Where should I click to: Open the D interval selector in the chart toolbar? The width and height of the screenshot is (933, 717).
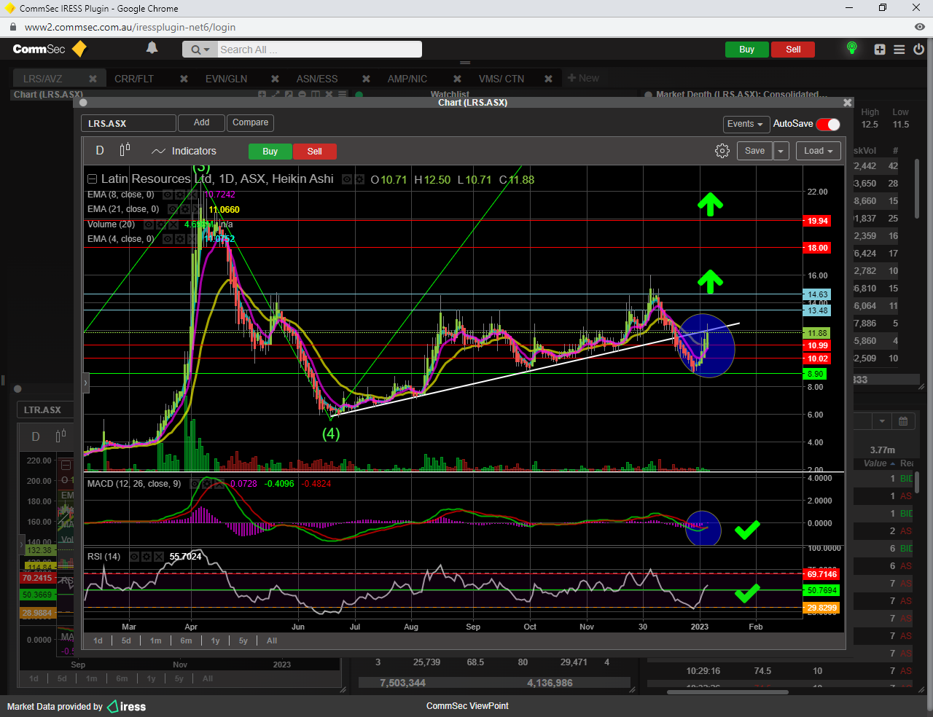(100, 150)
